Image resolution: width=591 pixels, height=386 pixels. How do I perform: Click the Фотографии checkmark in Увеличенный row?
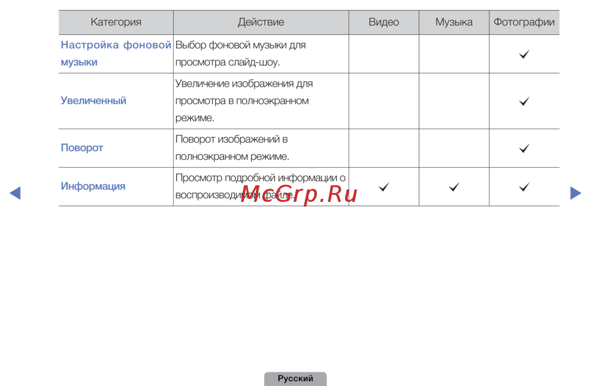click(524, 102)
